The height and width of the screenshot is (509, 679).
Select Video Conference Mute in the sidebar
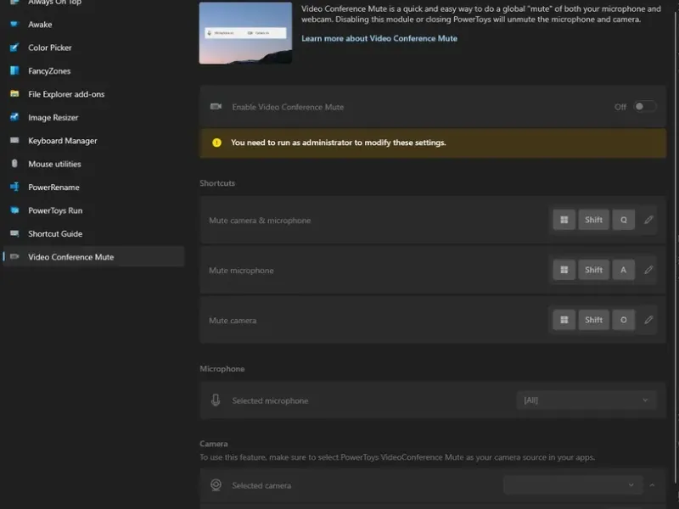pos(93,257)
